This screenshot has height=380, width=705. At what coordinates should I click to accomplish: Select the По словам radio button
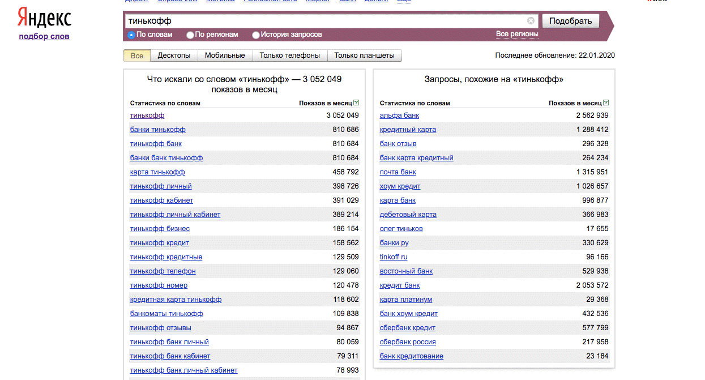(131, 35)
